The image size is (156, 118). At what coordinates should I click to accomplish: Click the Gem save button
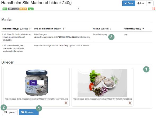tap(129, 3)
